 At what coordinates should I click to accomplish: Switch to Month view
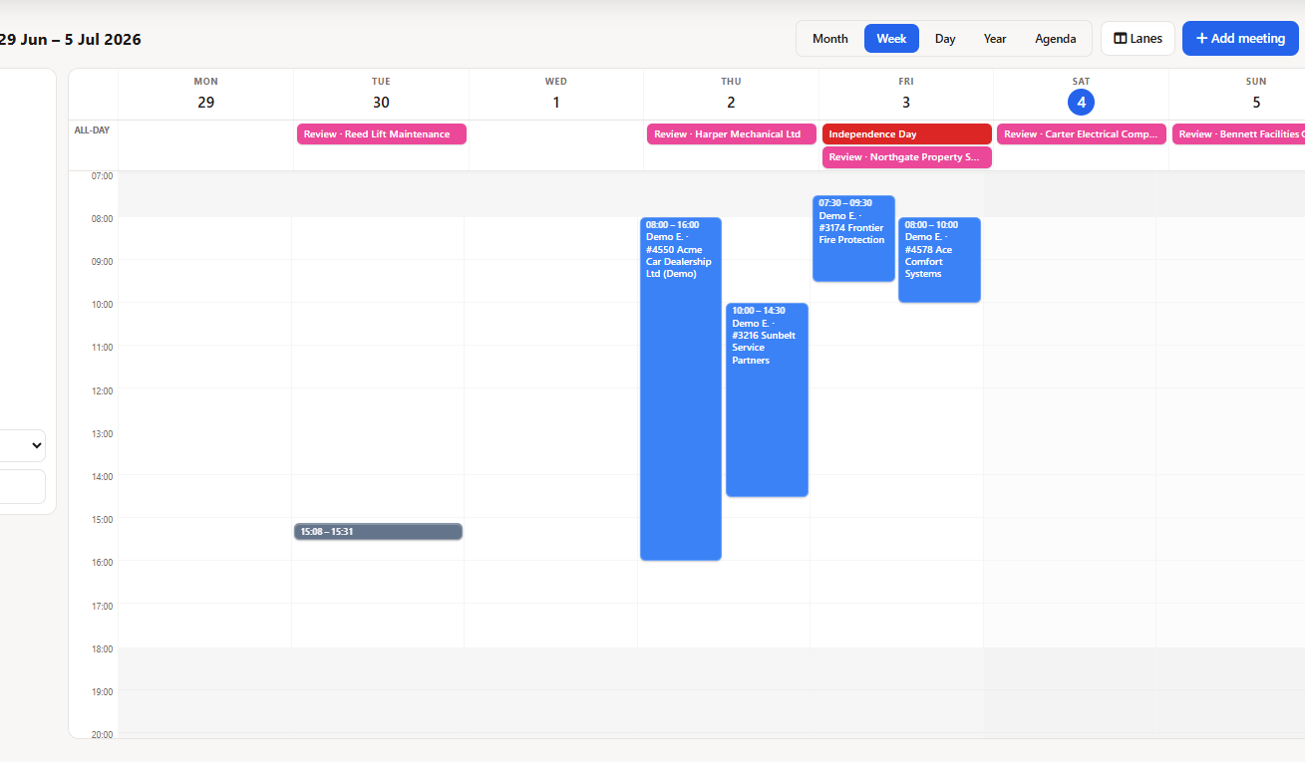coord(830,39)
